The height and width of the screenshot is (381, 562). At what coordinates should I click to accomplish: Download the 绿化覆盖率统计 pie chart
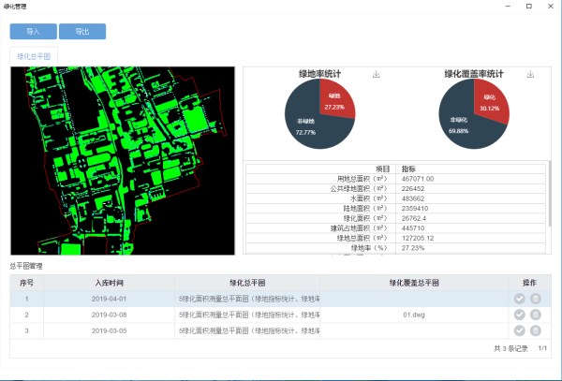(530, 74)
